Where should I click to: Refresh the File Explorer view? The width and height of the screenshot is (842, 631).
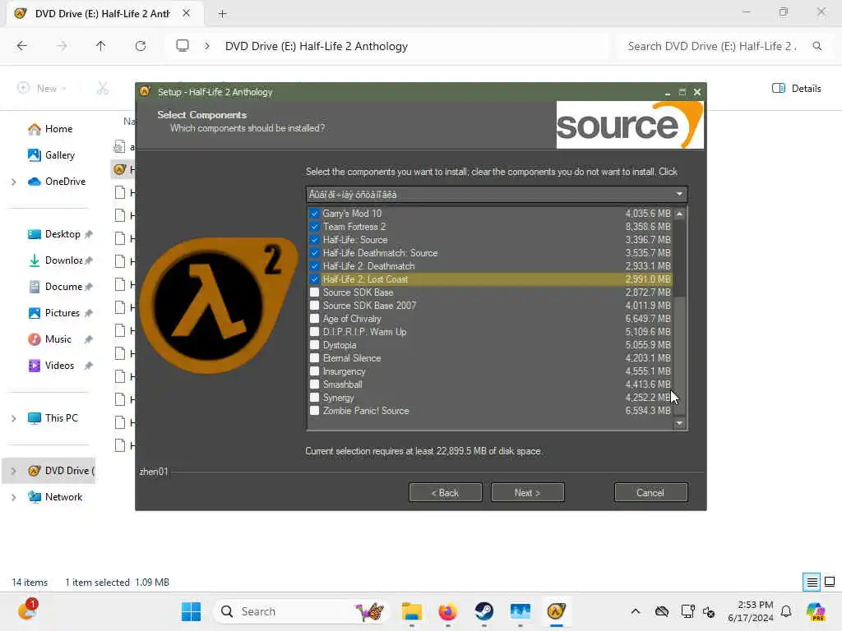[141, 46]
